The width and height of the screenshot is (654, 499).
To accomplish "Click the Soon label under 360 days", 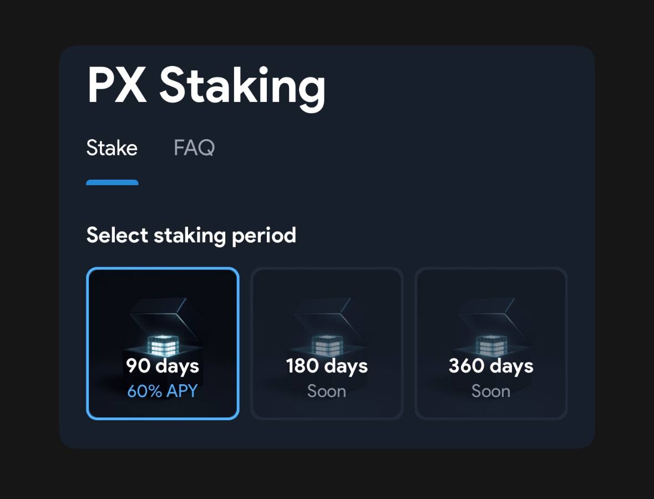I will [491, 391].
